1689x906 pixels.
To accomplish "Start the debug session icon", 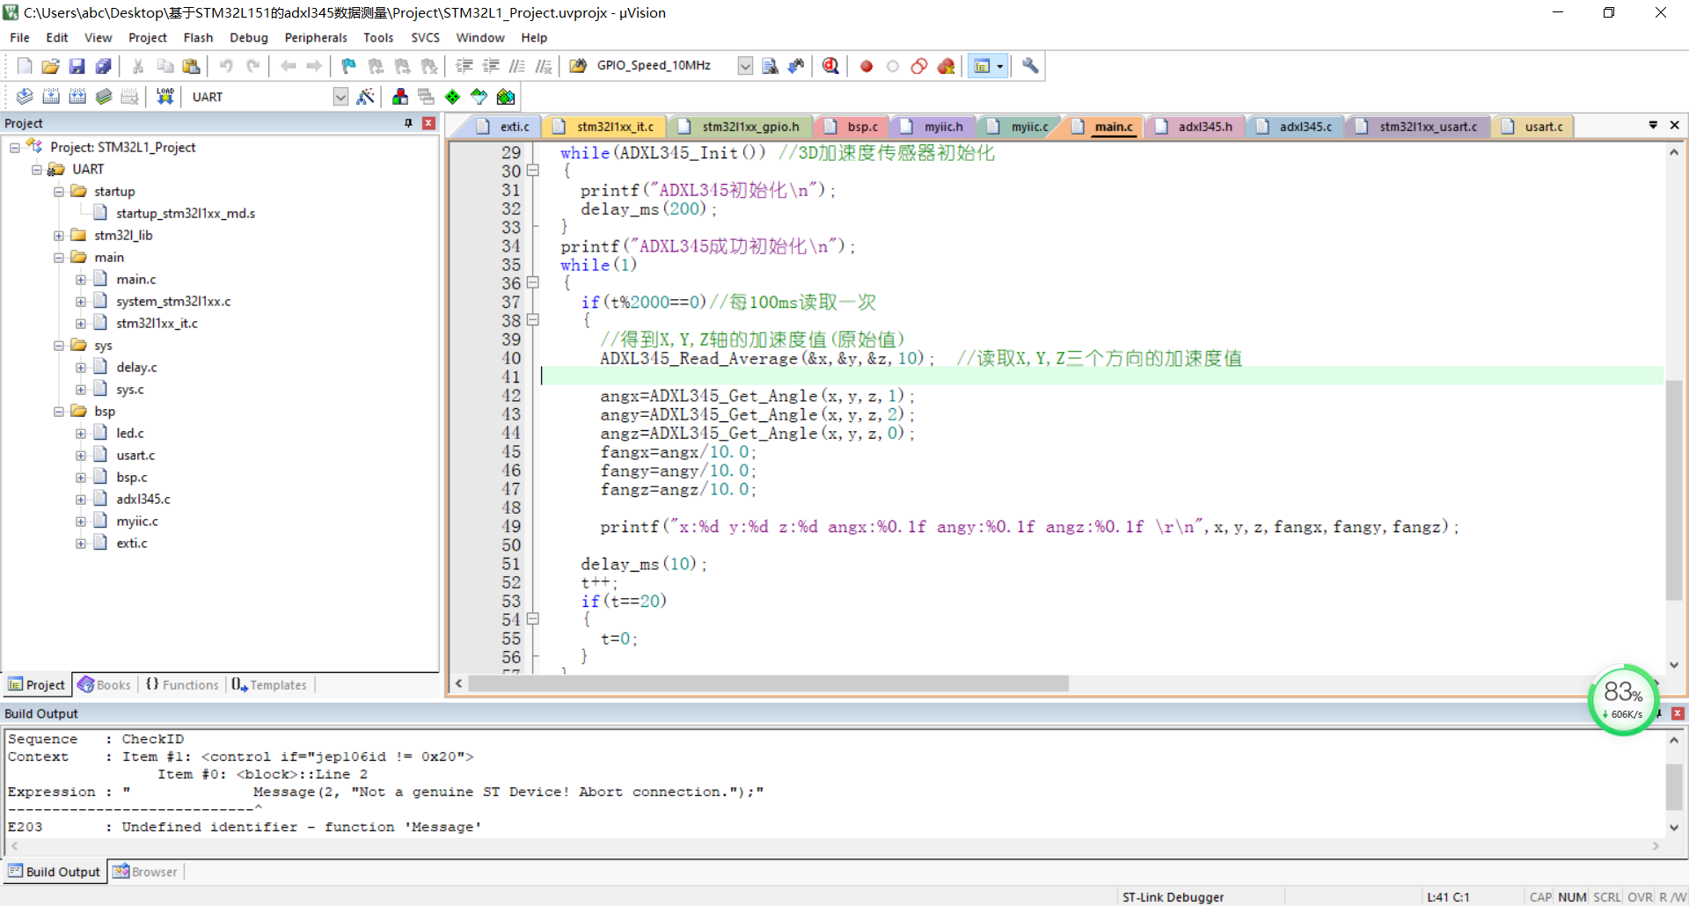I will [x=830, y=66].
